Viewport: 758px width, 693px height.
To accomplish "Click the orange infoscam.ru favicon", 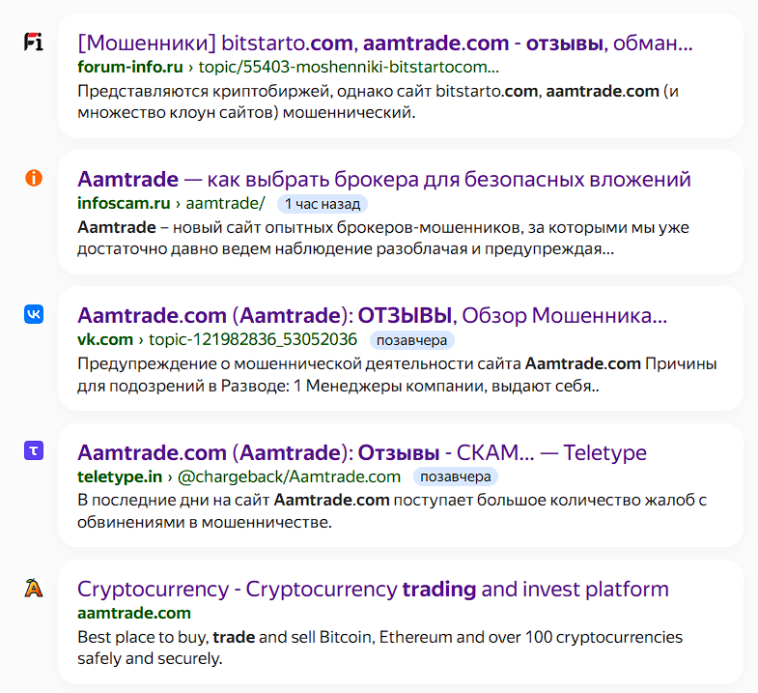I will 34,178.
